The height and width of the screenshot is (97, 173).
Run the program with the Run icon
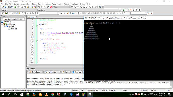pyautogui.click(x=42, y=7)
